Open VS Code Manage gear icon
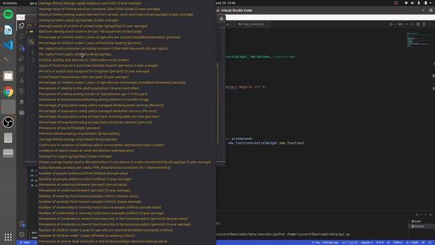 click(x=22, y=234)
